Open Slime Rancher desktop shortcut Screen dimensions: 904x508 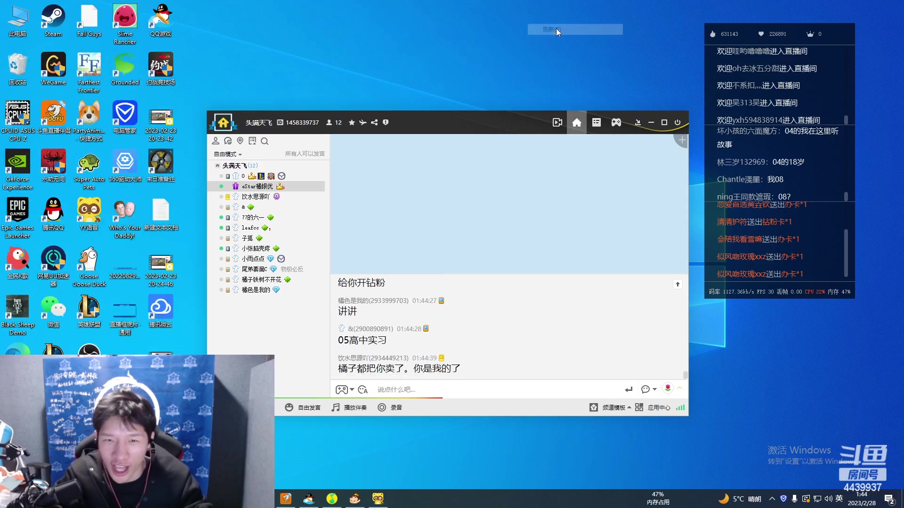125,24
